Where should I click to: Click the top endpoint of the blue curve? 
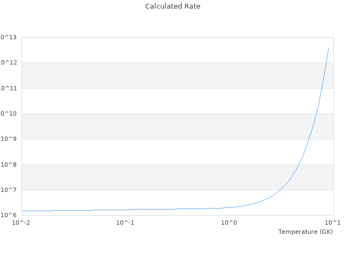click(328, 48)
